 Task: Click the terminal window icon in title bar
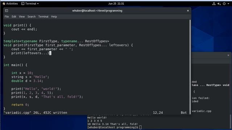point(7,10)
